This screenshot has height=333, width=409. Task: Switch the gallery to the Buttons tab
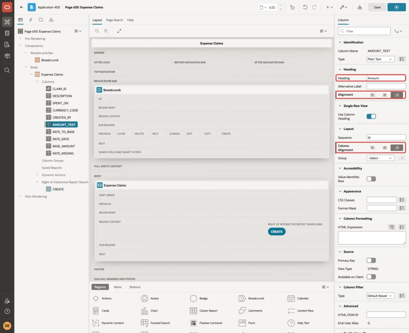pyautogui.click(x=135, y=287)
